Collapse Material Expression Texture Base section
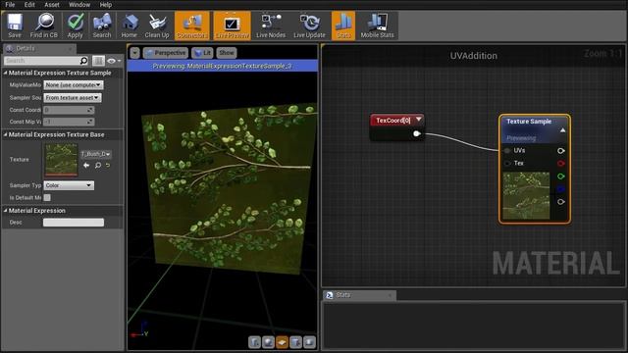The height and width of the screenshot is (353, 628). tap(5, 134)
